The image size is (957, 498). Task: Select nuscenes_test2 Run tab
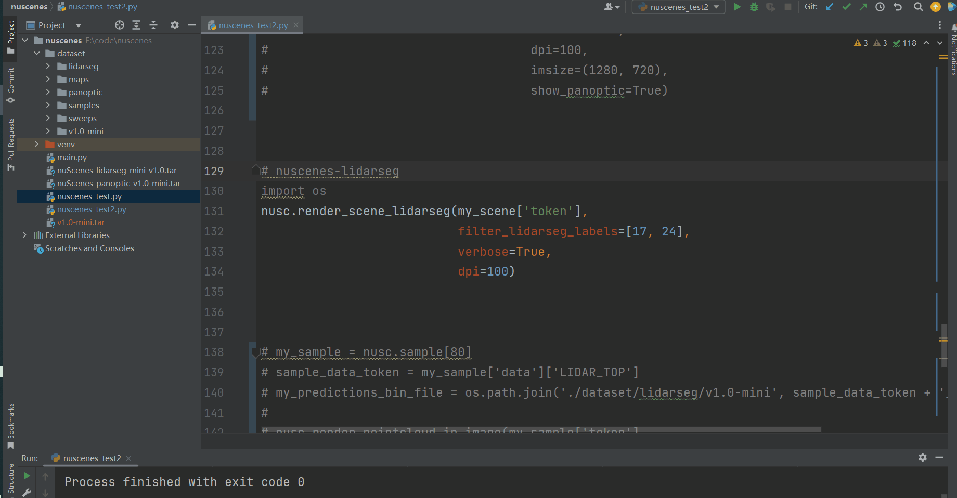[x=92, y=458]
